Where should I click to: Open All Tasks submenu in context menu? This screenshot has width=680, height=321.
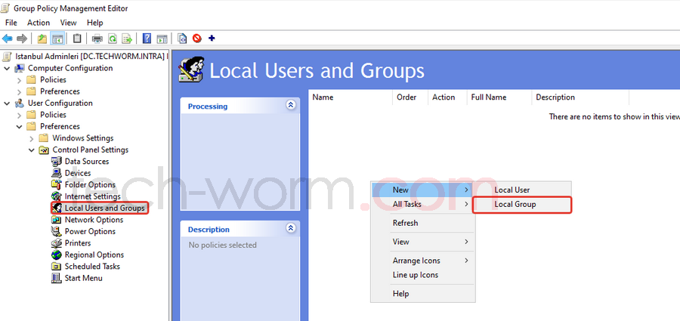point(407,204)
